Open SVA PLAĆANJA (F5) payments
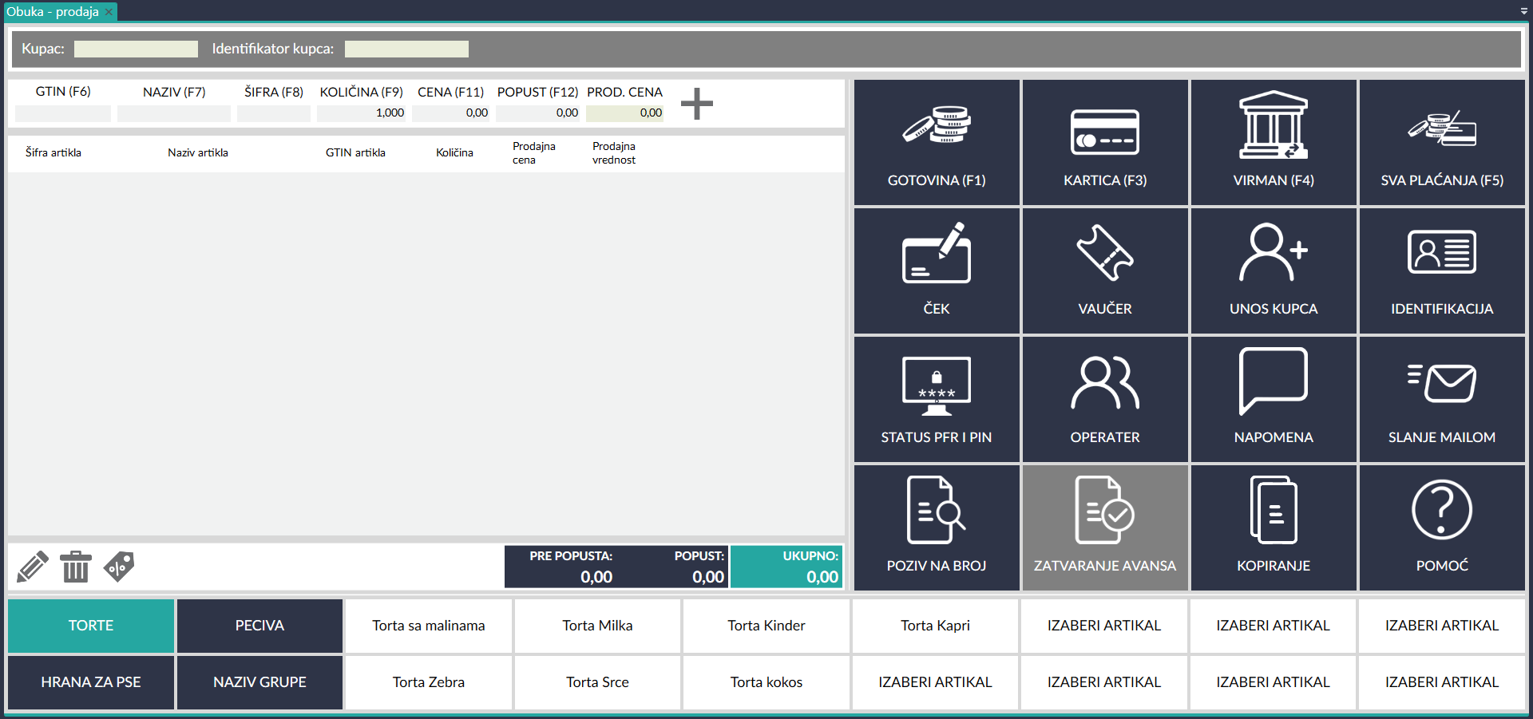 1442,142
